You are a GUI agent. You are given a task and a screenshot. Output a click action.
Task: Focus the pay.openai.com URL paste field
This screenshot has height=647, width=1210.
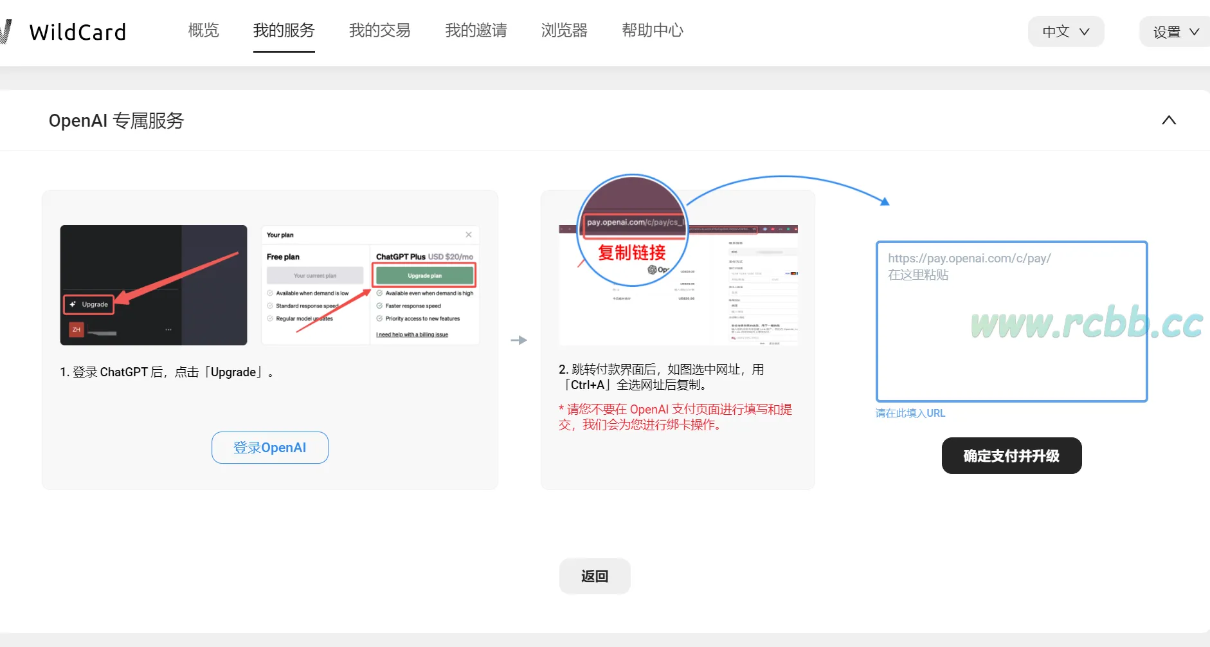point(1011,322)
